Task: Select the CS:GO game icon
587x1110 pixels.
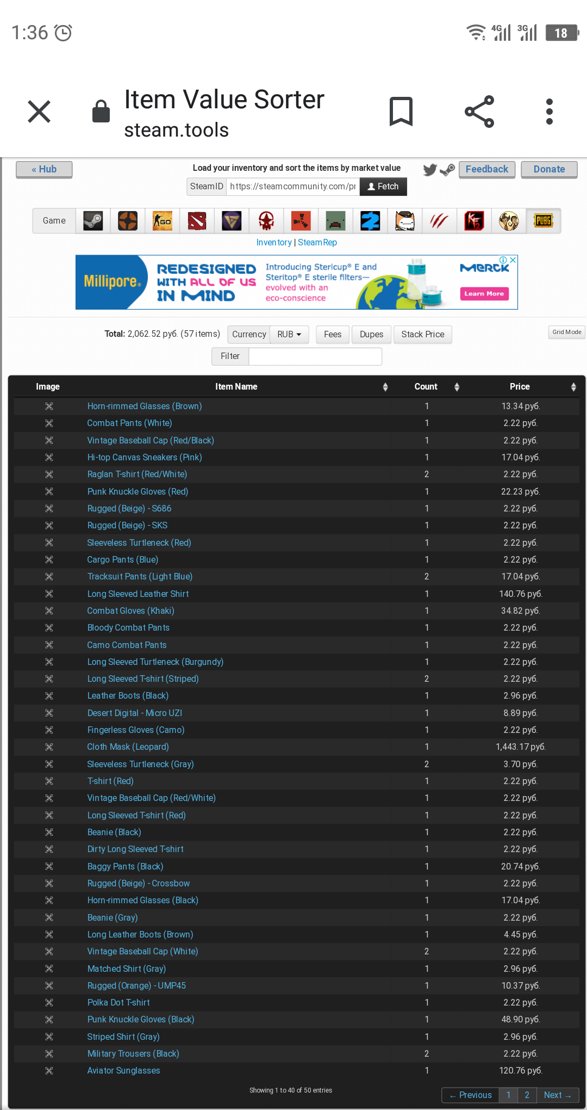Action: coord(163,221)
